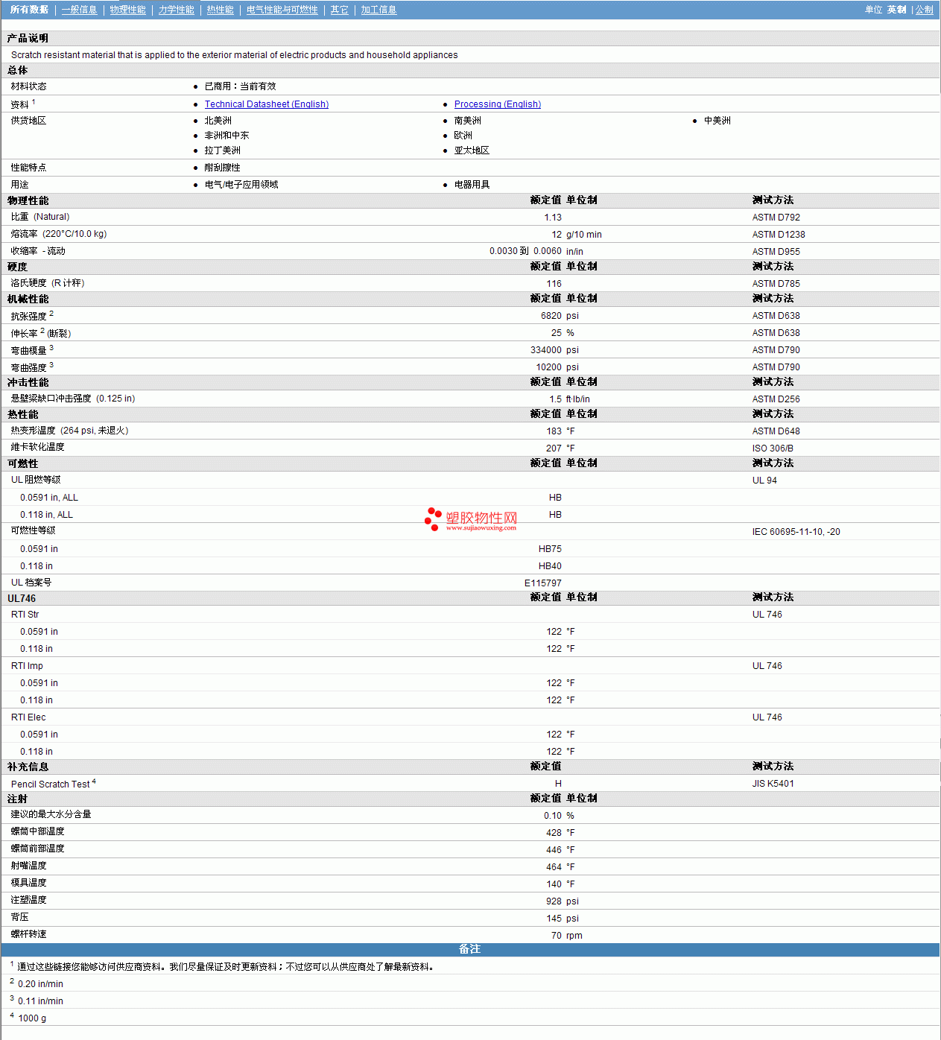Switch to the 物理性能 tab

coord(128,10)
